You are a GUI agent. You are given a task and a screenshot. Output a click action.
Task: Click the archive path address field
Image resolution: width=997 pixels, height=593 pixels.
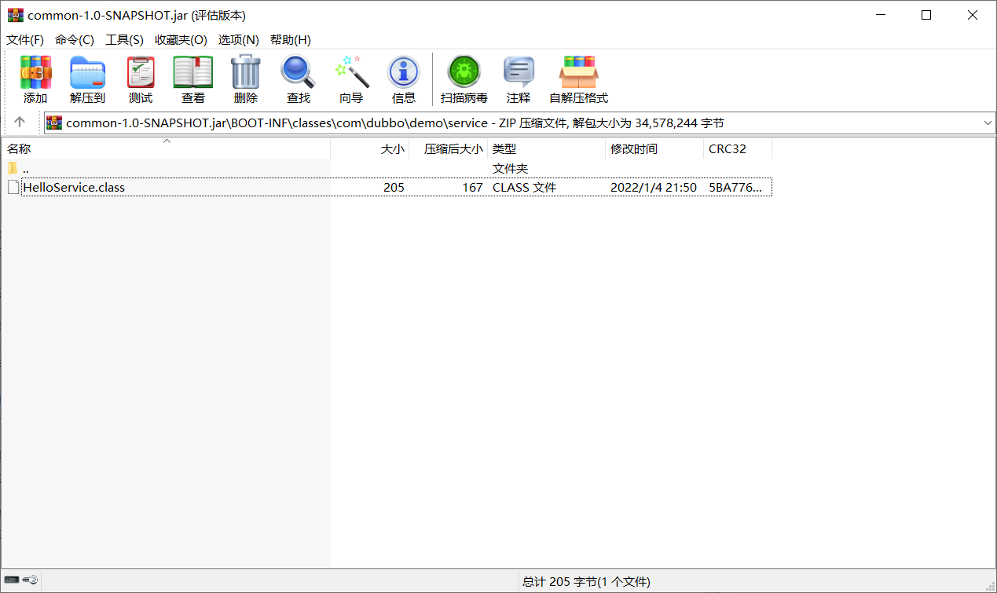[520, 123]
